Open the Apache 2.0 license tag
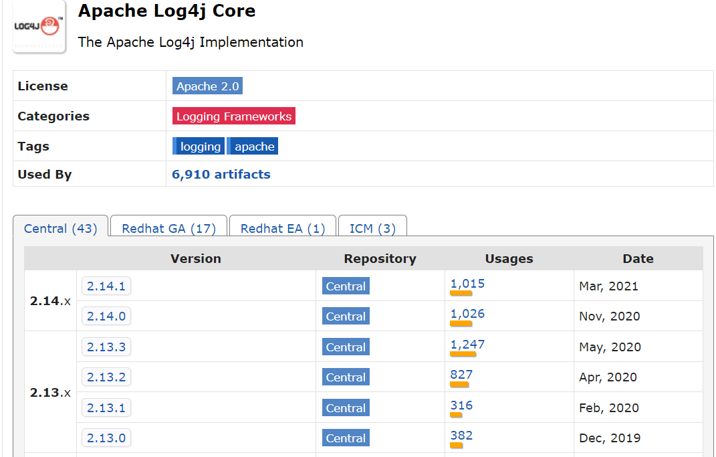Screen dimensions: 716x457 click(x=207, y=86)
